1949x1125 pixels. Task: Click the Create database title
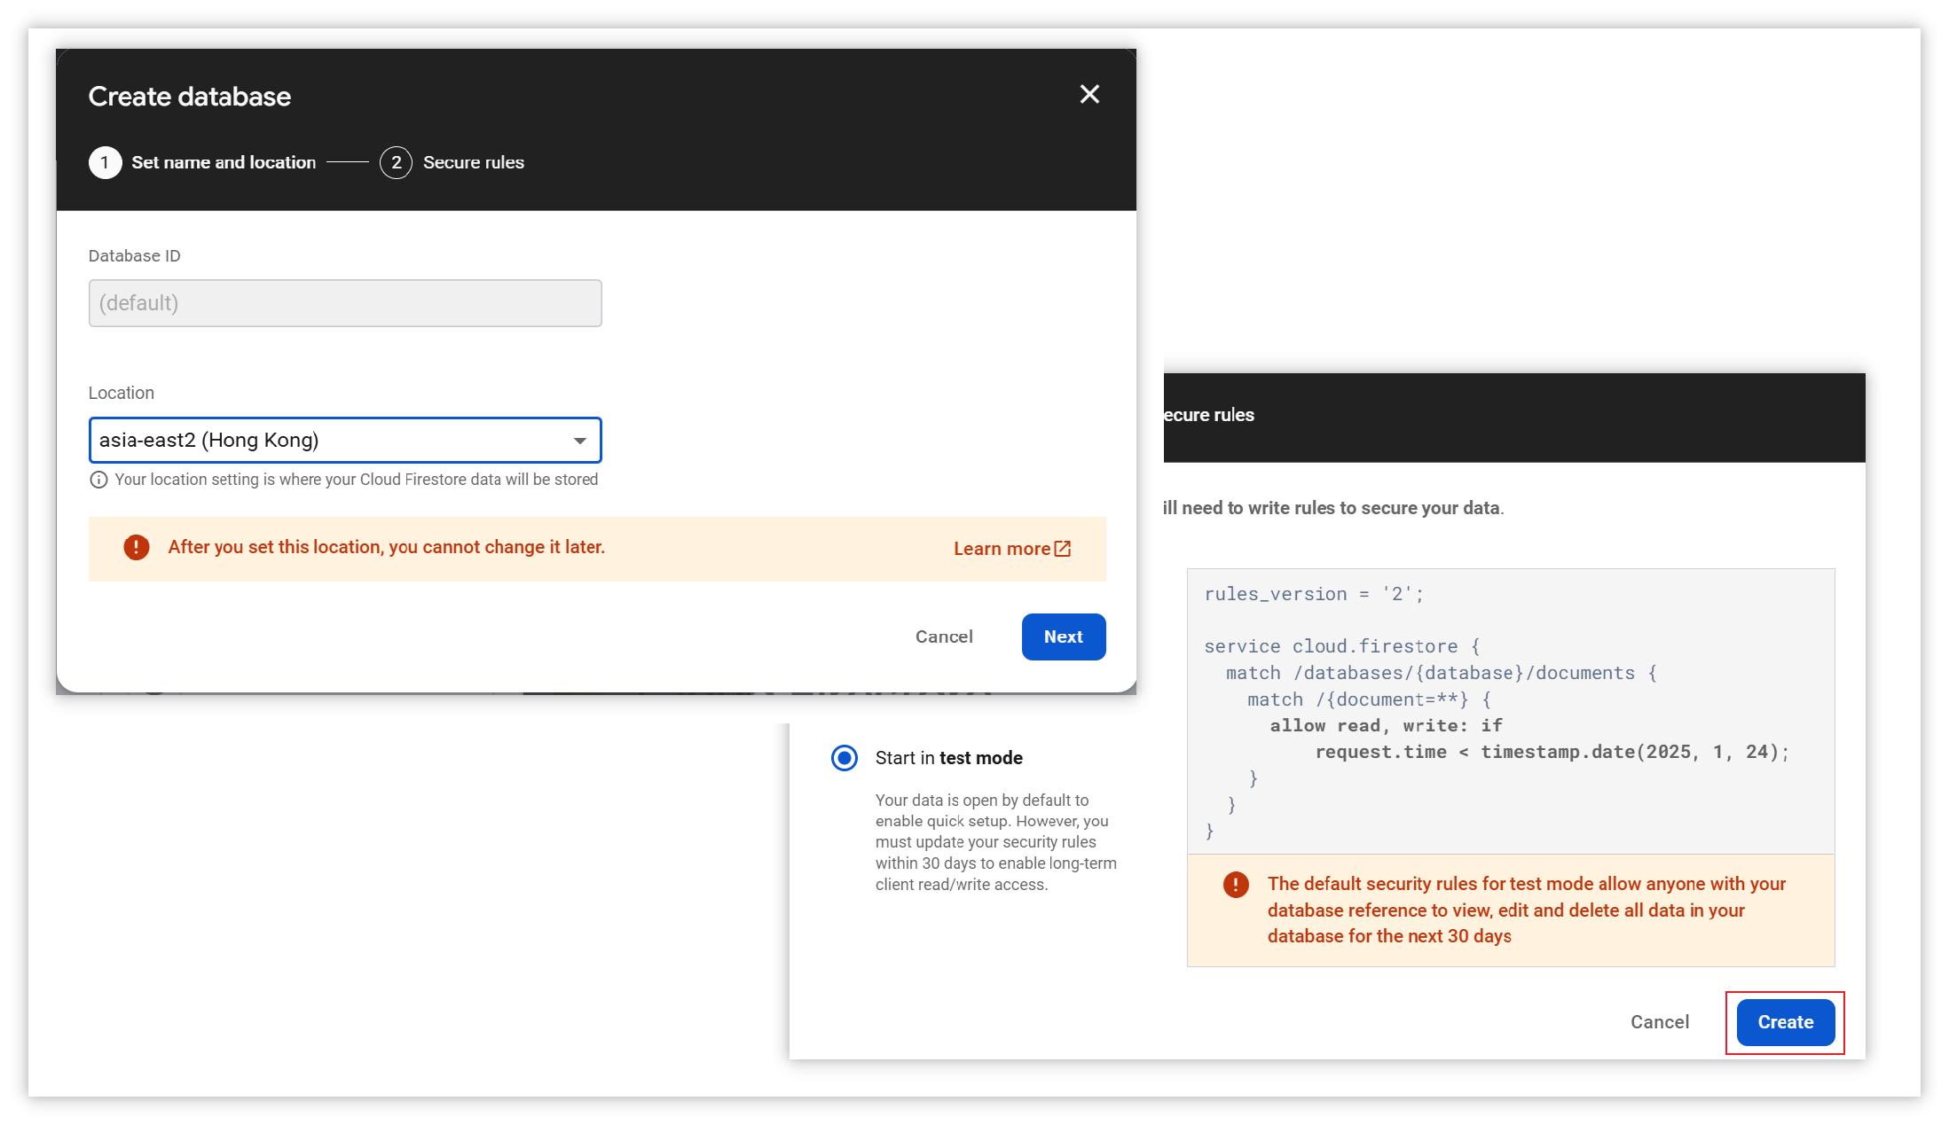190,97
